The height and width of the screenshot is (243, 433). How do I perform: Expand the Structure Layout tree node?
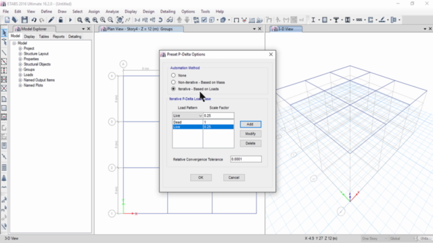[x=20, y=54]
